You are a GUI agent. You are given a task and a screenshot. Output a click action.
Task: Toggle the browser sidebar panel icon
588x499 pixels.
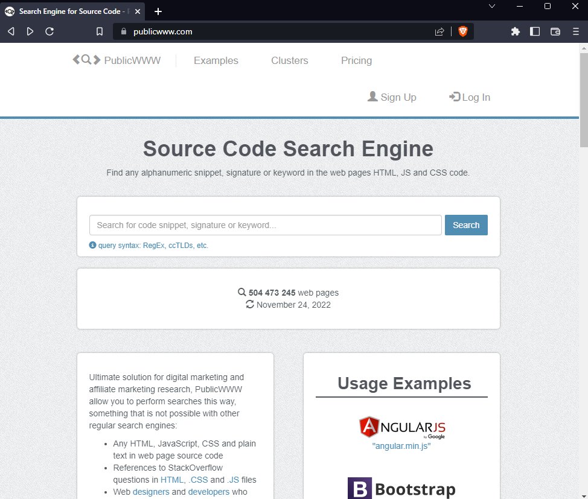(x=535, y=31)
